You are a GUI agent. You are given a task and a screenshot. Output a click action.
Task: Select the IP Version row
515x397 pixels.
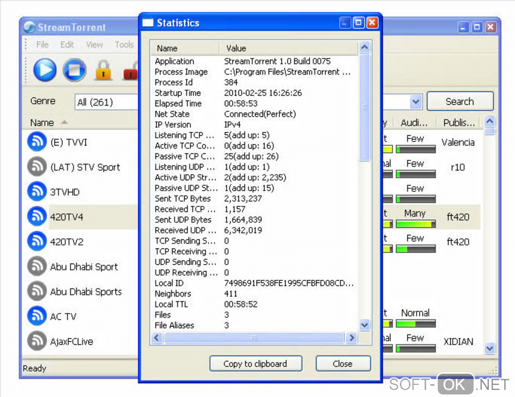click(x=254, y=125)
